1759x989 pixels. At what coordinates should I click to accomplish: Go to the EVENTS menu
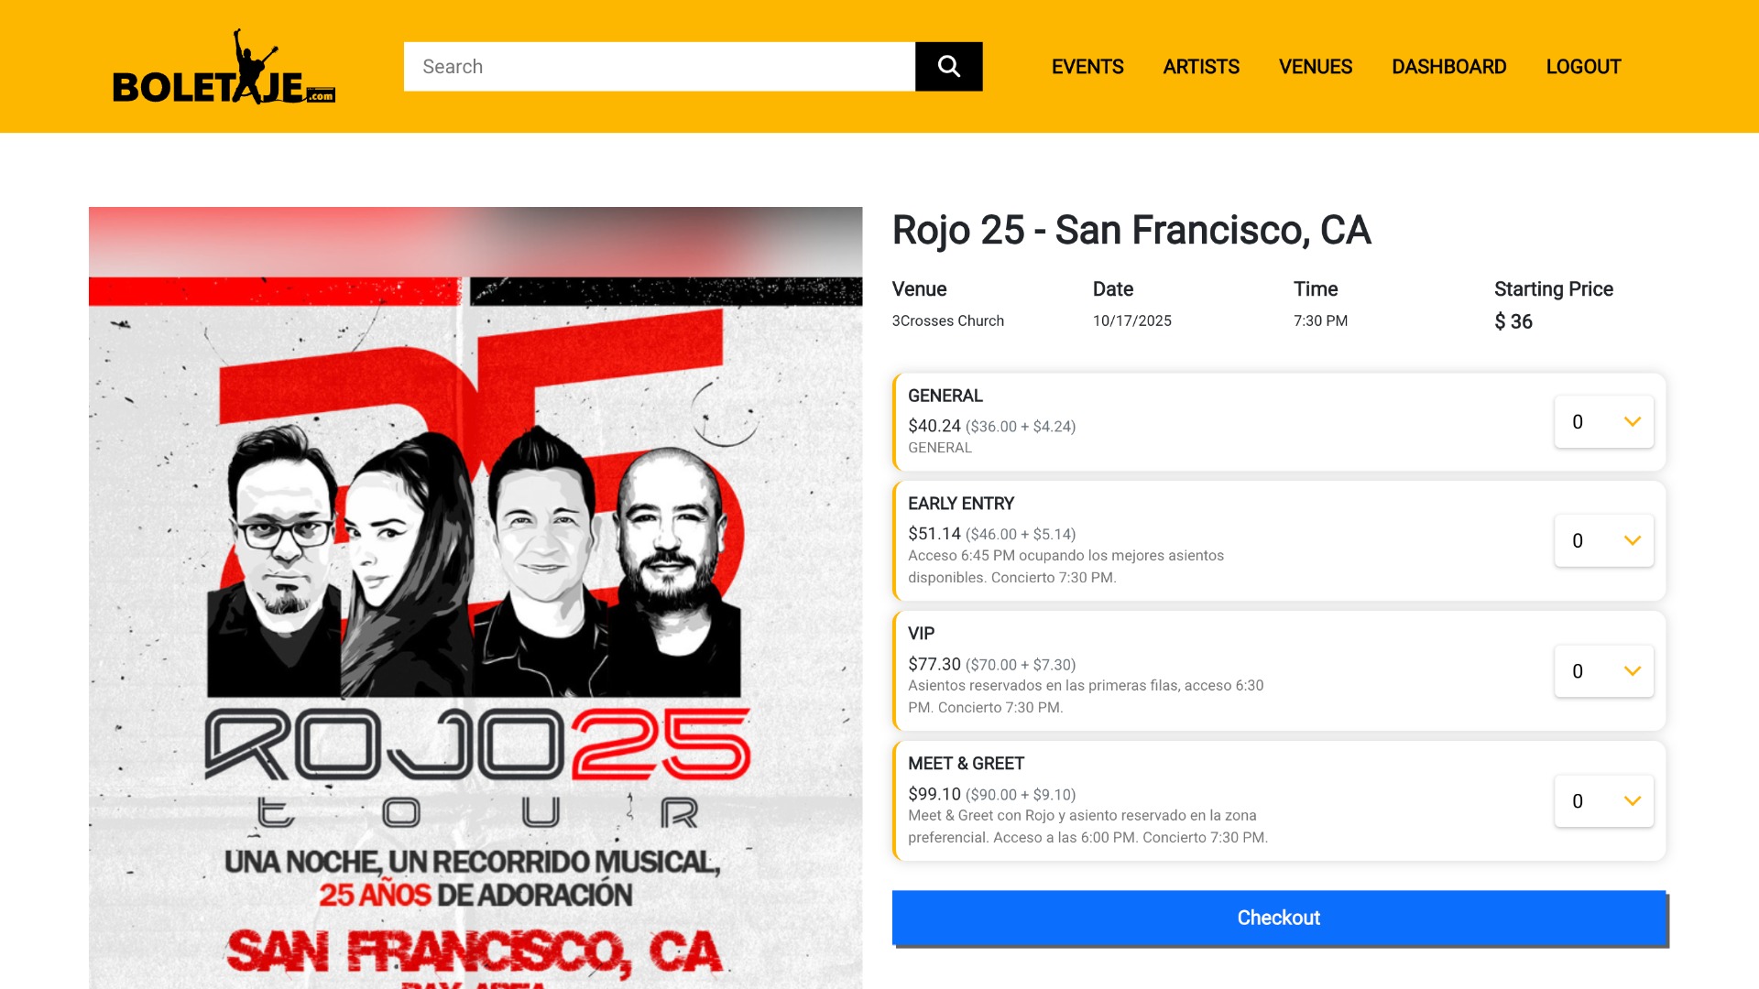pos(1087,67)
